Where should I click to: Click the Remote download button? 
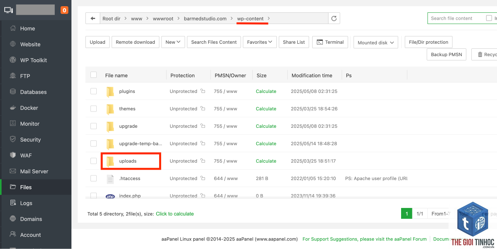click(x=136, y=42)
